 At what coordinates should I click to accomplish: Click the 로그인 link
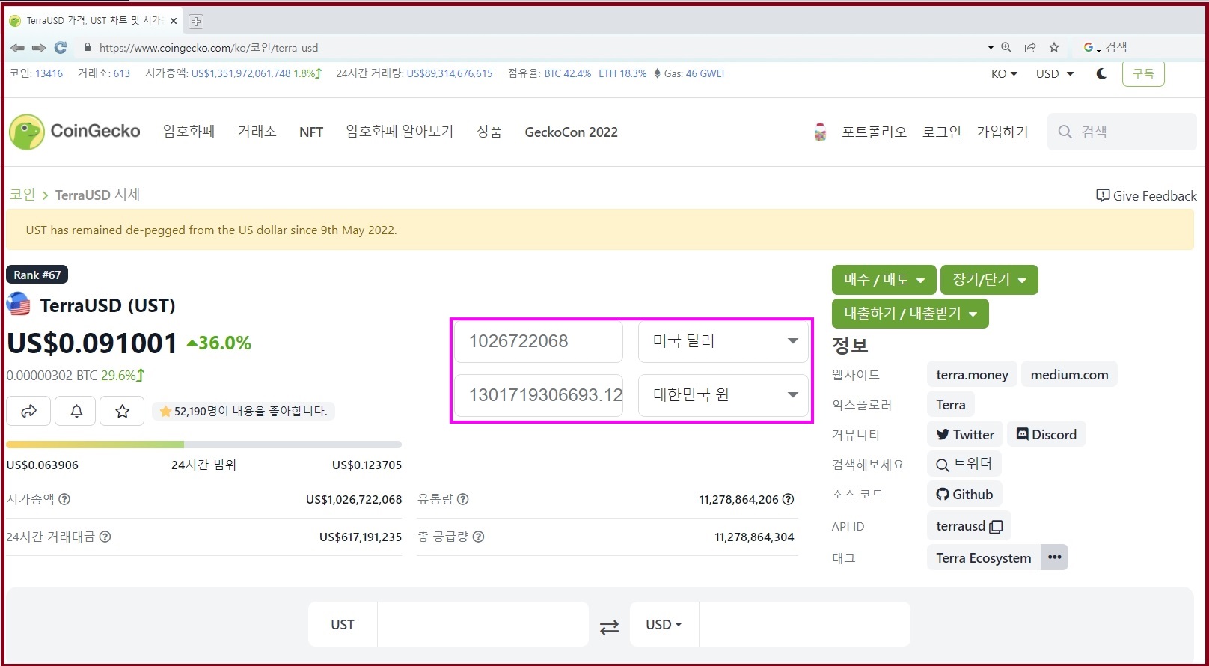941,132
